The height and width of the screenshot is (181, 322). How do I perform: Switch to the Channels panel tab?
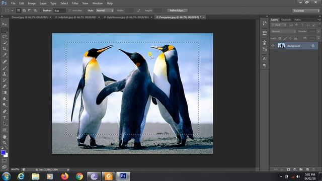click(286, 20)
